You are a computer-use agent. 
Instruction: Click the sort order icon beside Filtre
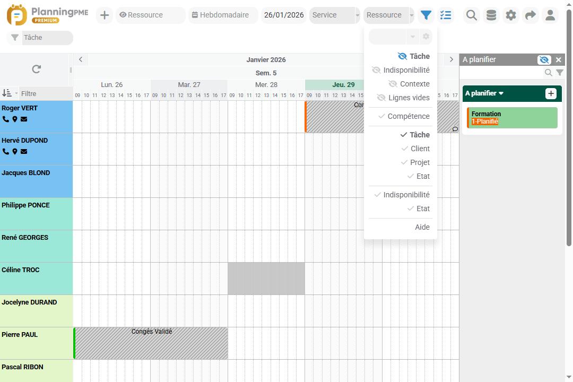tap(6, 93)
